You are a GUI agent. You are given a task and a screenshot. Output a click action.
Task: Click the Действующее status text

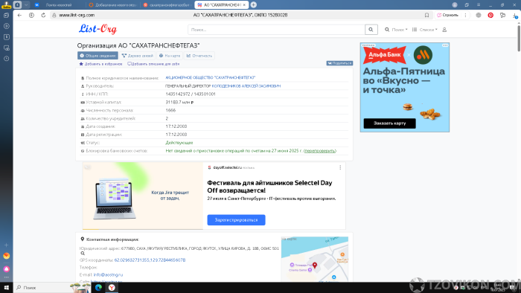pyautogui.click(x=179, y=143)
